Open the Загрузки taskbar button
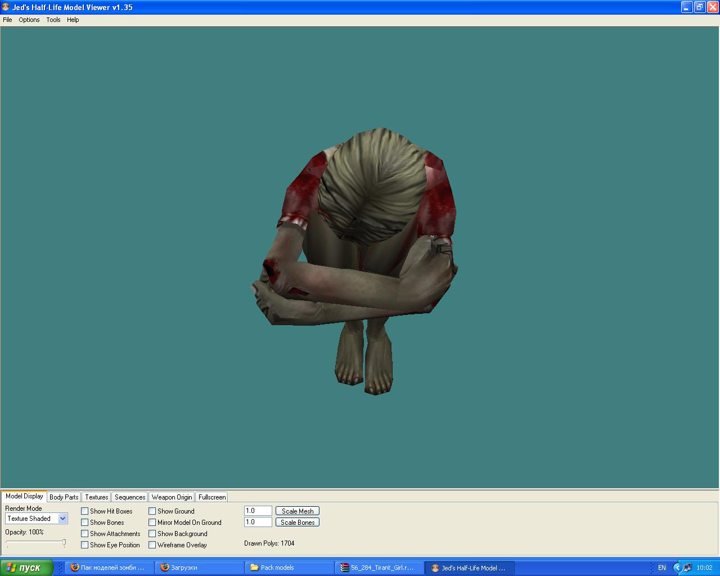This screenshot has width=720, height=576. tap(200, 568)
